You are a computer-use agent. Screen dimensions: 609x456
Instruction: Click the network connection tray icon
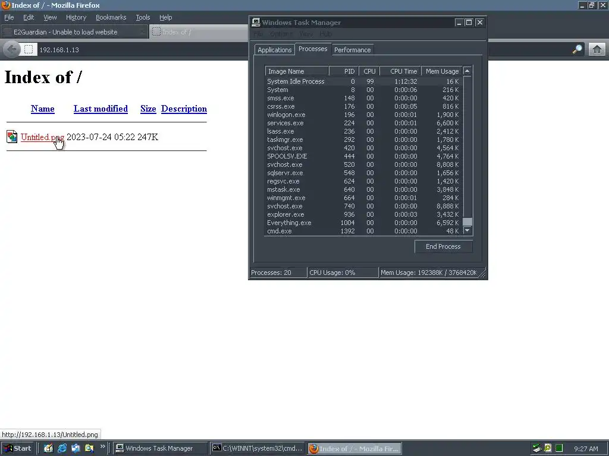coord(537,448)
